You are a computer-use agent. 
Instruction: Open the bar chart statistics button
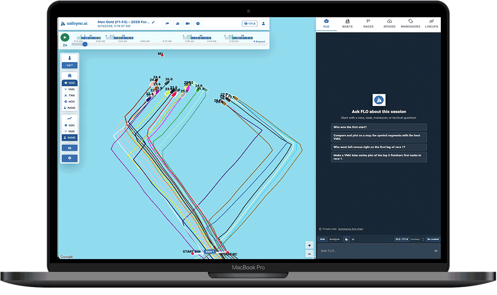(178, 23)
